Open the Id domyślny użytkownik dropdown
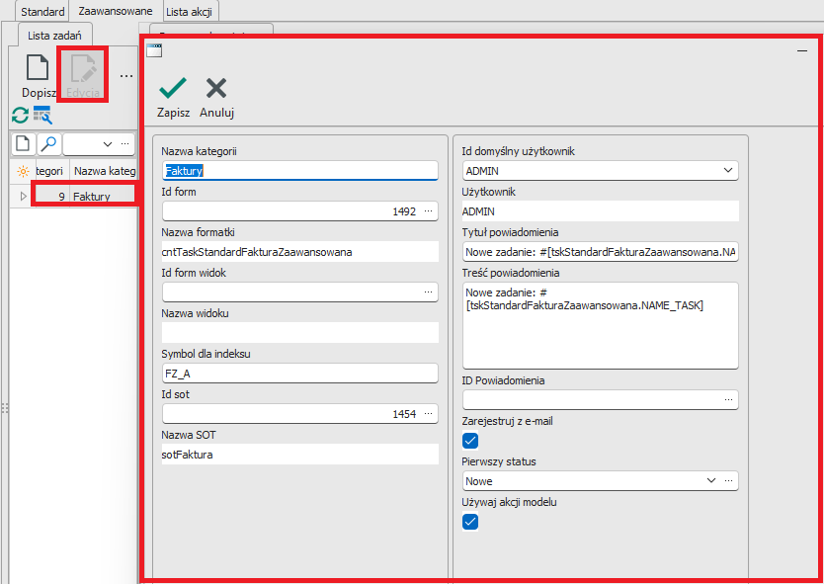The width and height of the screenshot is (824, 584). pyautogui.click(x=728, y=171)
